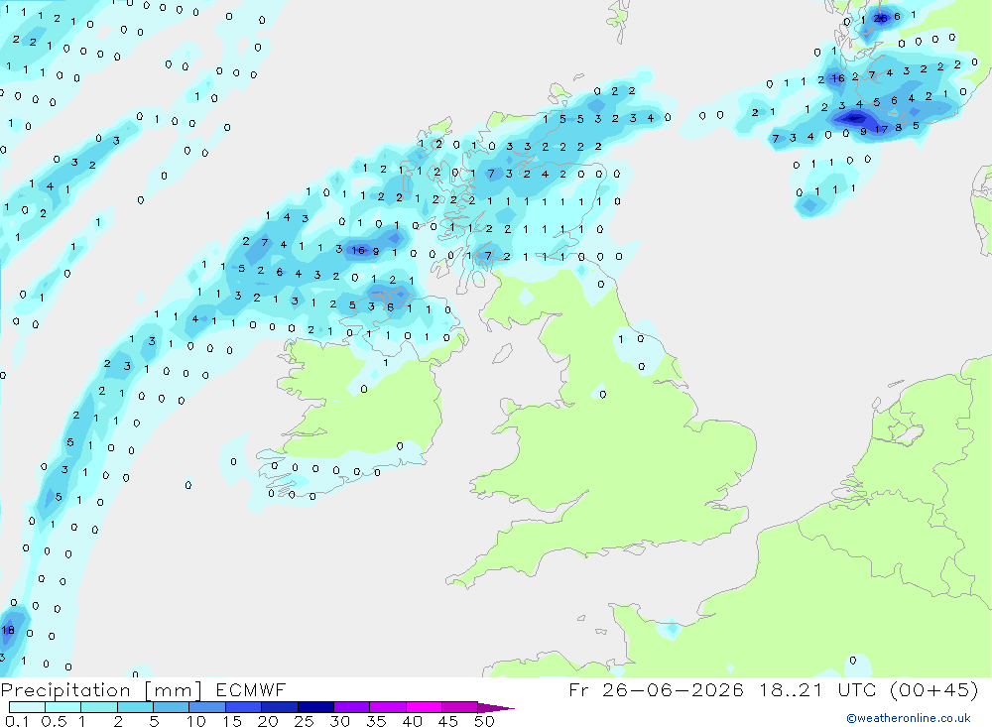Click the 0.1–0.5 mm legend color swatch
992x727 pixels.
click(27, 707)
